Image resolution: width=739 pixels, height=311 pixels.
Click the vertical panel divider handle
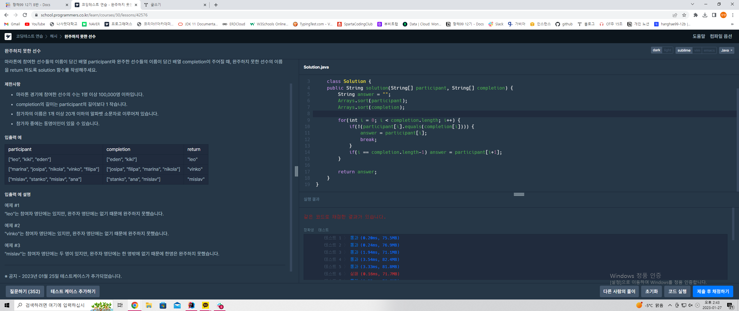pyautogui.click(x=296, y=171)
